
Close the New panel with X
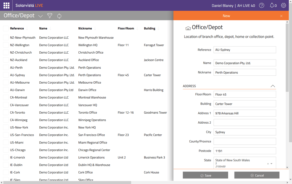[281, 16]
